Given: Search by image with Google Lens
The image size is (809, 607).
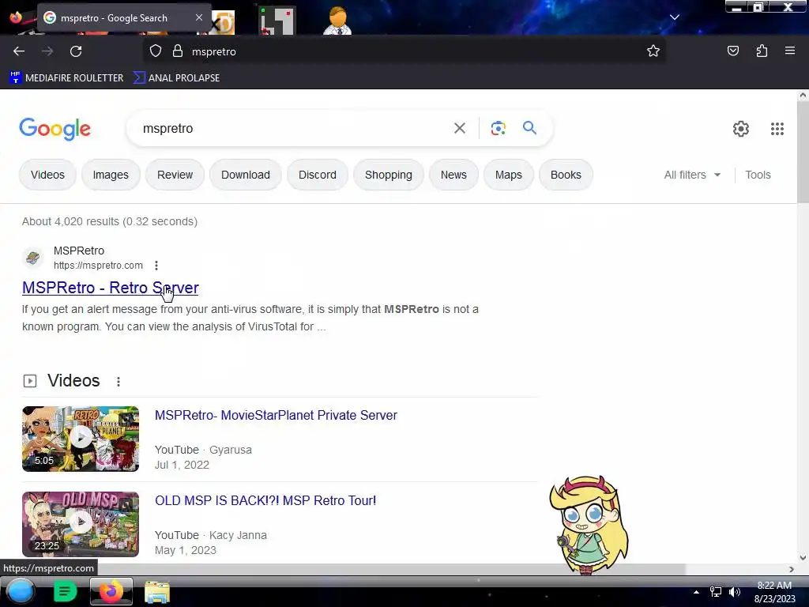Looking at the screenshot, I should [x=498, y=128].
